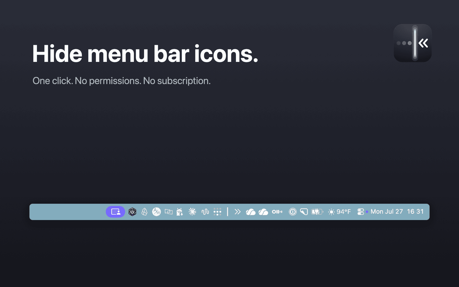The width and height of the screenshot is (459, 287).
Task: Click the dot grid menu bar icon
Action: 217,212
